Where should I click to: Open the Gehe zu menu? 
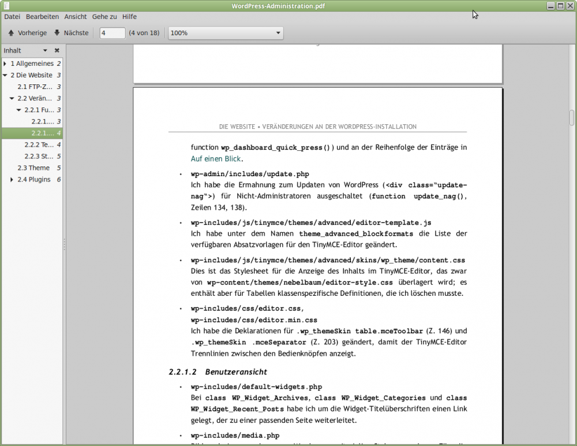(x=104, y=17)
